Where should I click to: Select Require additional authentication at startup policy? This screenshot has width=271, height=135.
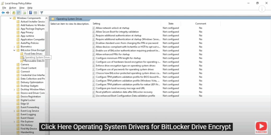119,36
